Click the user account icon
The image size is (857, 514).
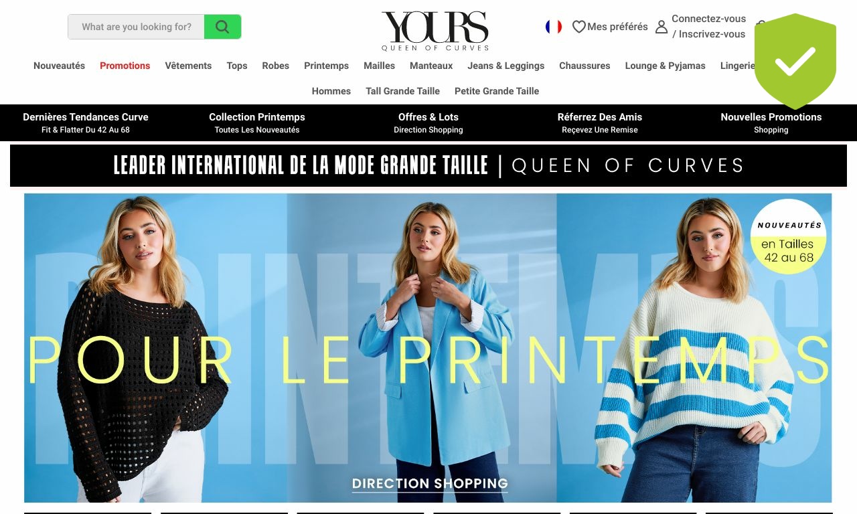661,27
